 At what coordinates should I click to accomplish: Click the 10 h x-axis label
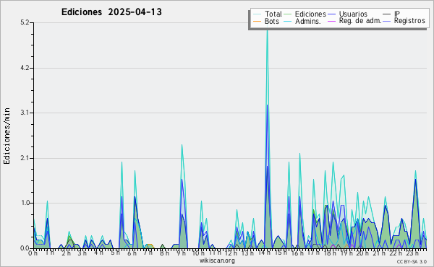click(199, 253)
